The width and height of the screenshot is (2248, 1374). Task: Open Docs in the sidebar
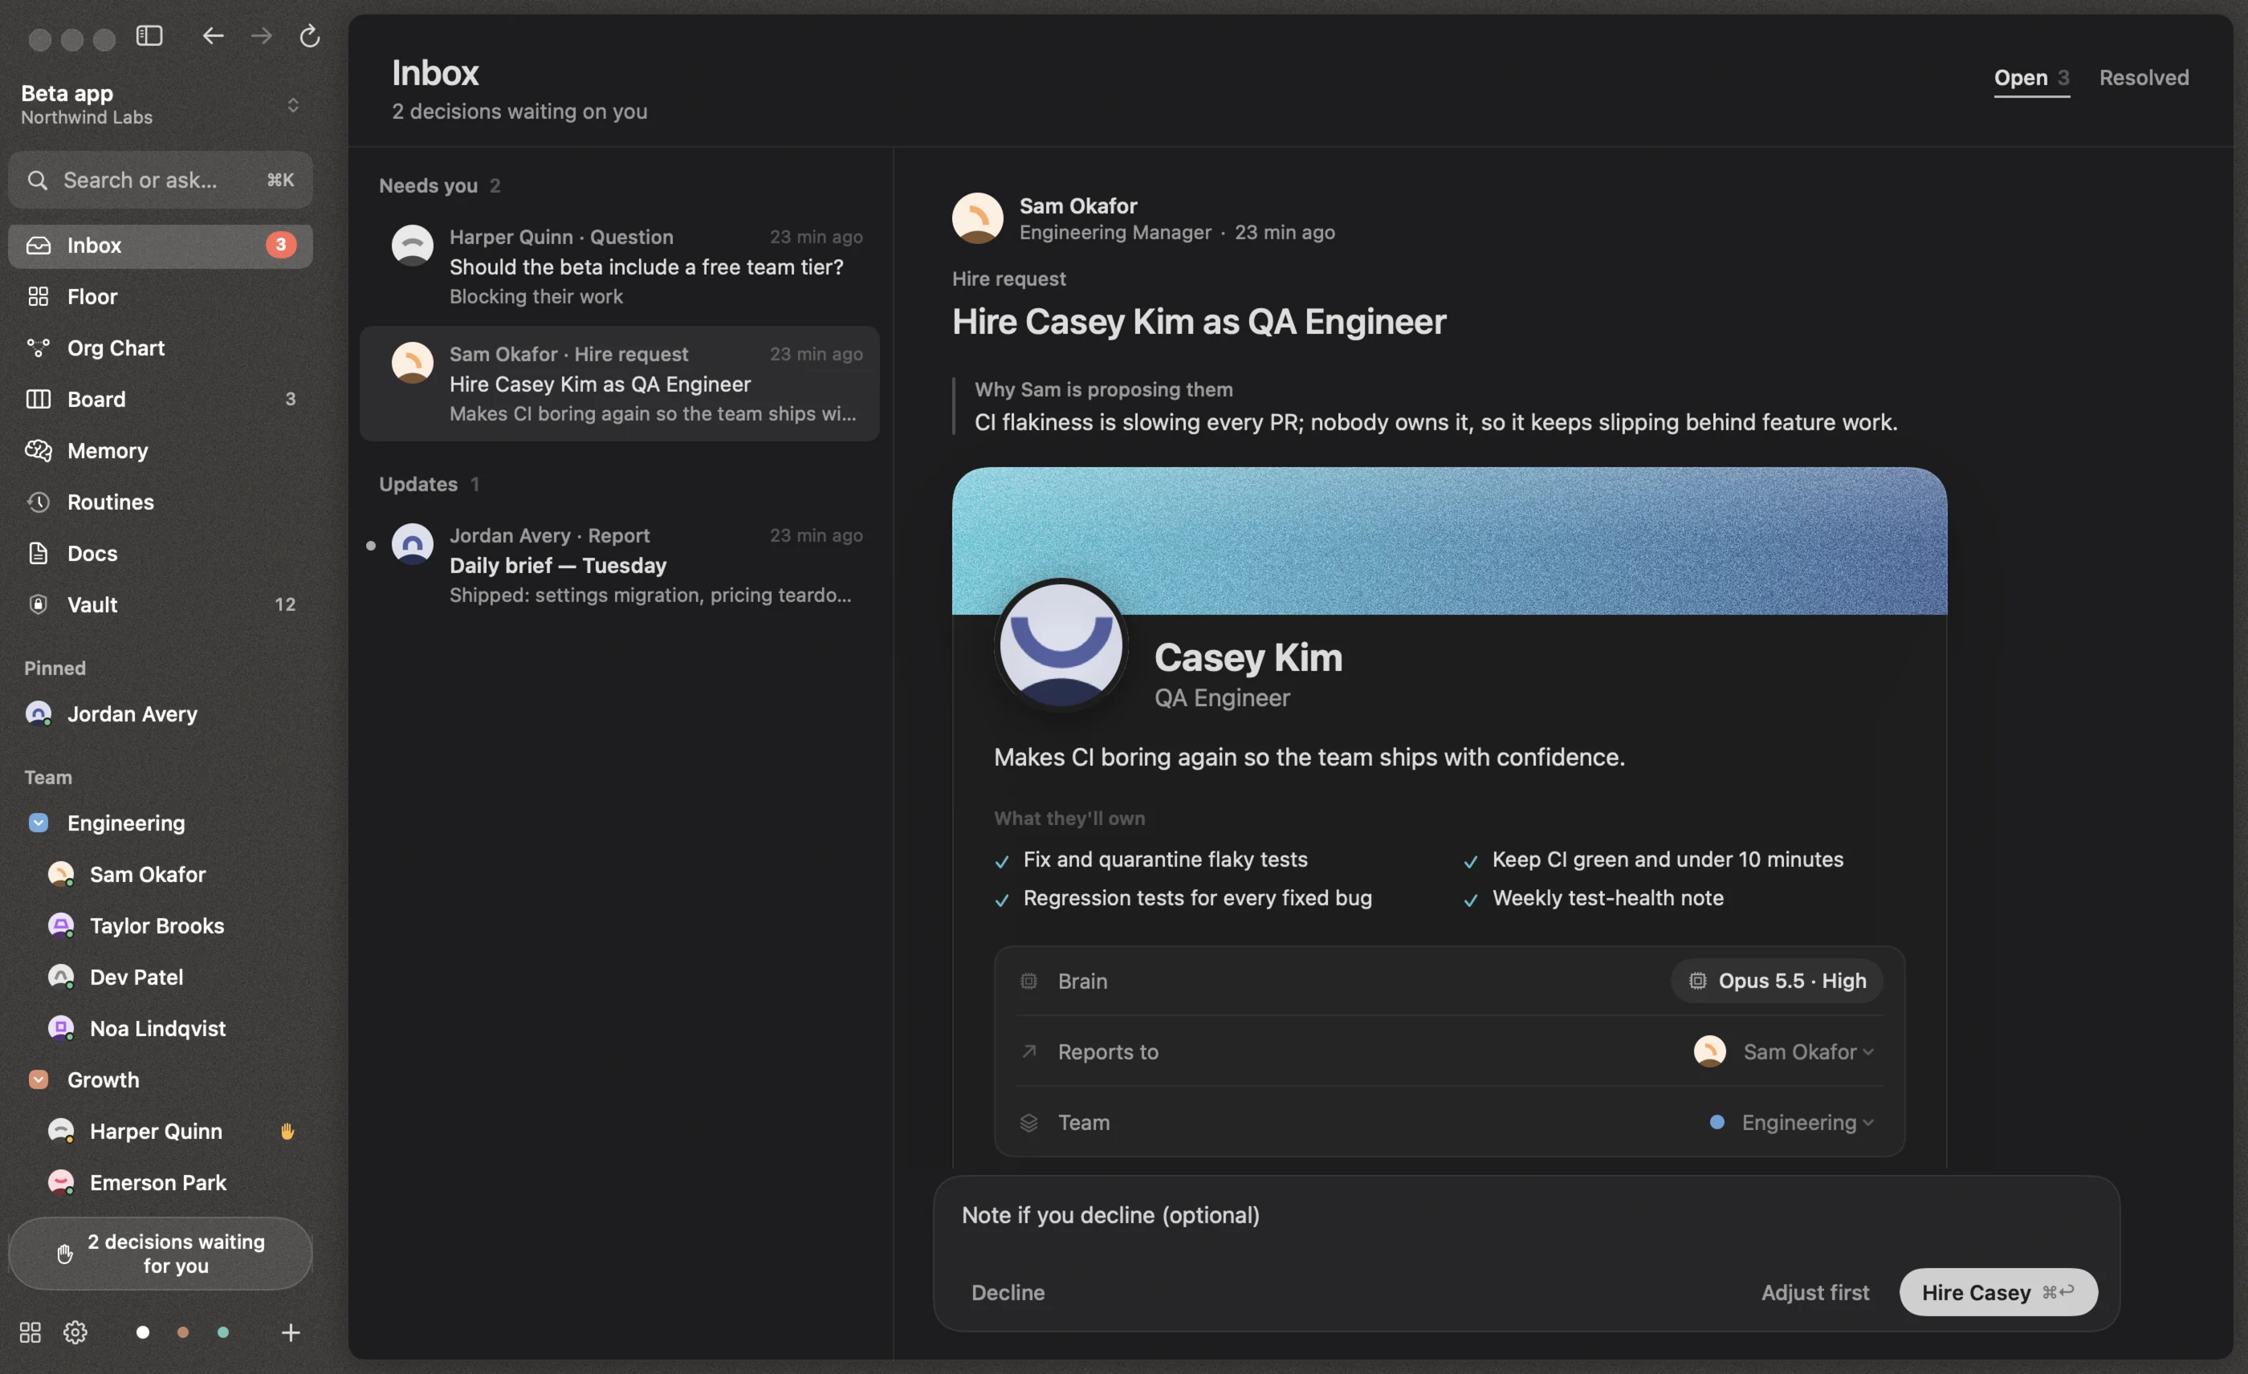pyautogui.click(x=161, y=552)
